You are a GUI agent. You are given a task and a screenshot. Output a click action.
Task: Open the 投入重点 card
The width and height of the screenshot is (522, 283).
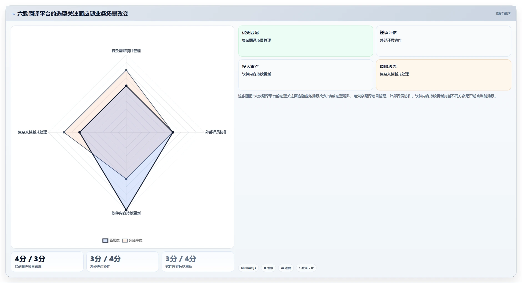(x=305, y=75)
